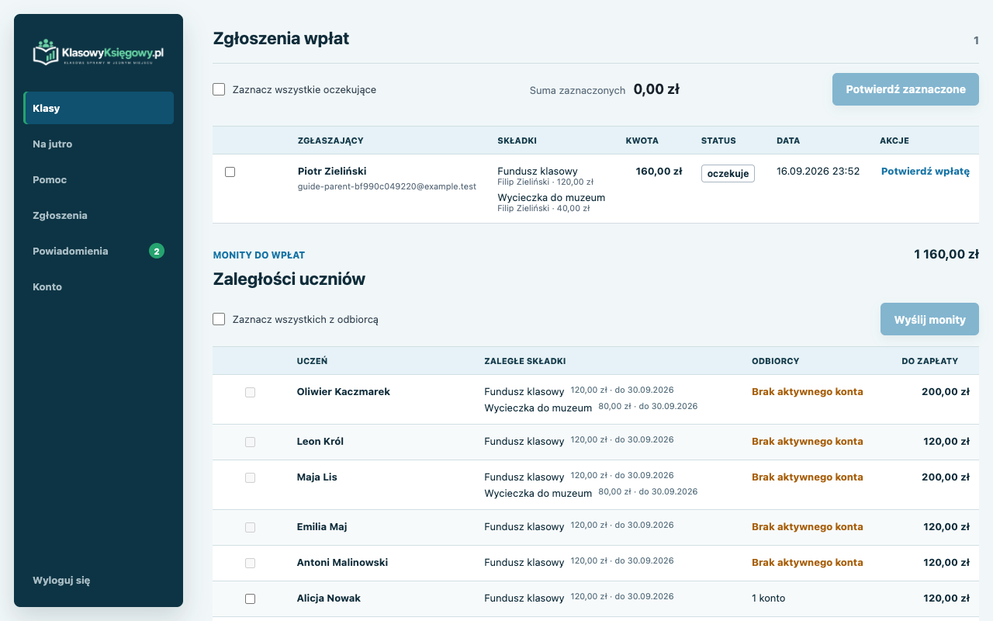Click 'Potwierdź wpłatę' for Piotr Zieliński

click(x=925, y=172)
